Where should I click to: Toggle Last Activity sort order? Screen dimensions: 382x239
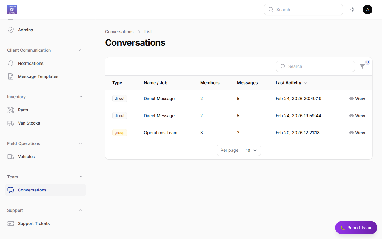(305, 83)
